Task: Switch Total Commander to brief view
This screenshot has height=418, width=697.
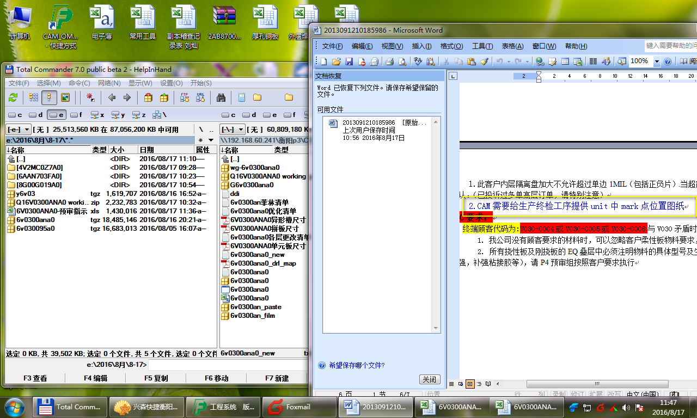Action: (x=34, y=97)
